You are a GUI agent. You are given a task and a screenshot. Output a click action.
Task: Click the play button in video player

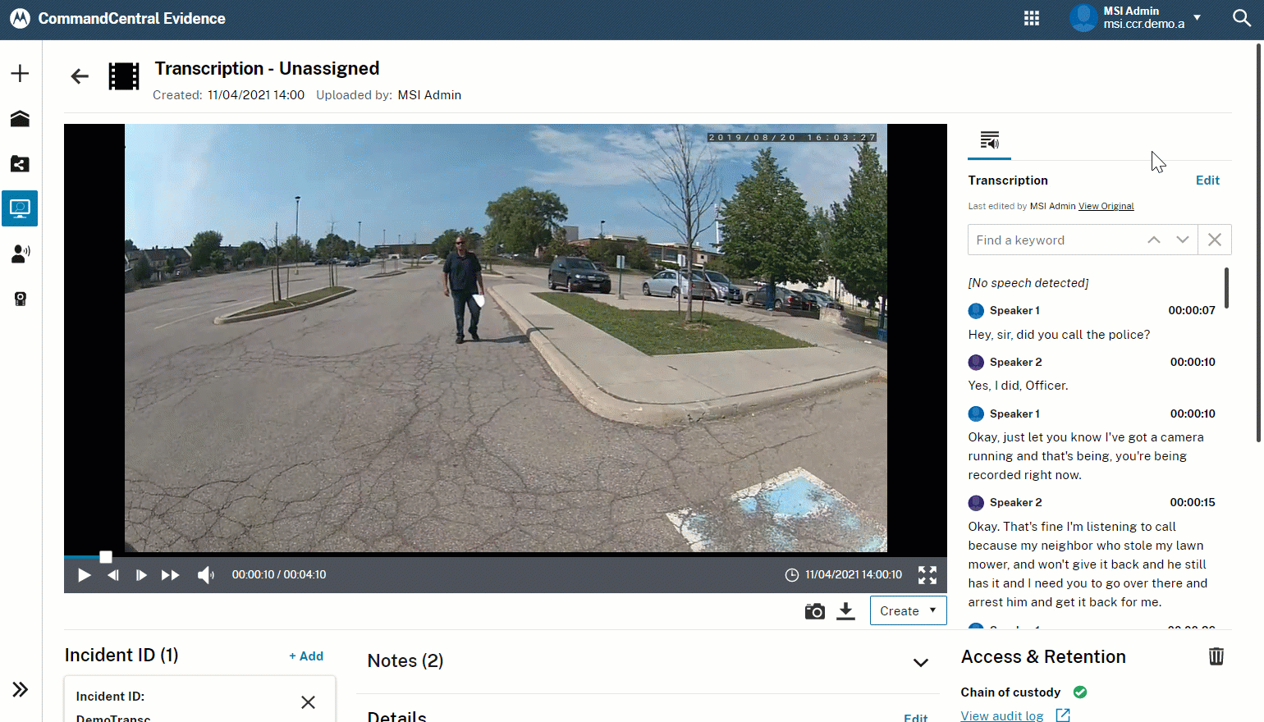84,575
